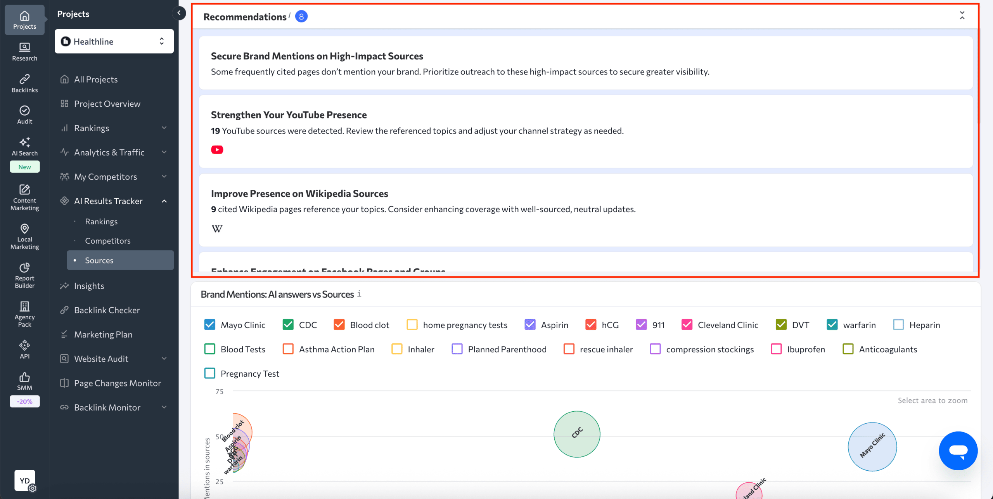Open the Backlinks tool from the sidebar
This screenshot has width=993, height=499.
click(x=24, y=83)
